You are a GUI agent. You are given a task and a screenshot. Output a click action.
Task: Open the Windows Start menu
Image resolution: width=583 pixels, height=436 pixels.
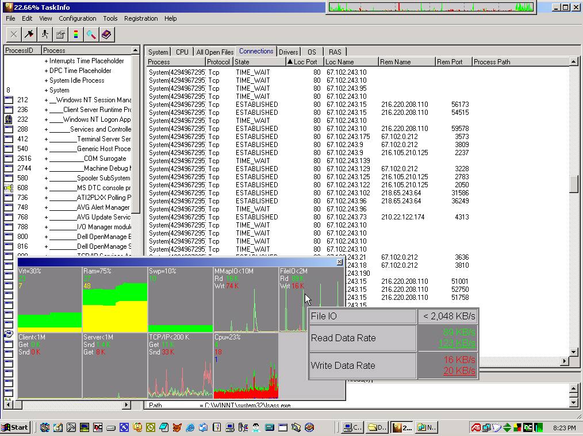pyautogui.click(x=15, y=427)
